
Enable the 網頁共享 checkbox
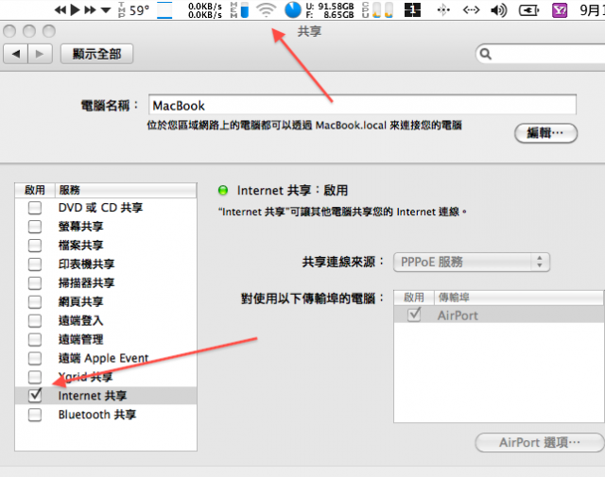click(35, 301)
